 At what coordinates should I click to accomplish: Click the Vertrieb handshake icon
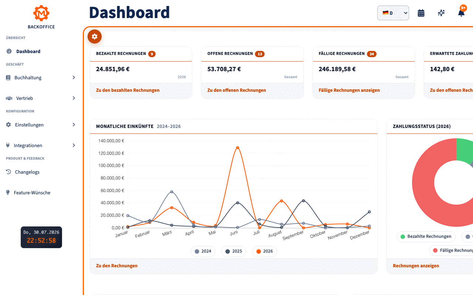pos(9,98)
